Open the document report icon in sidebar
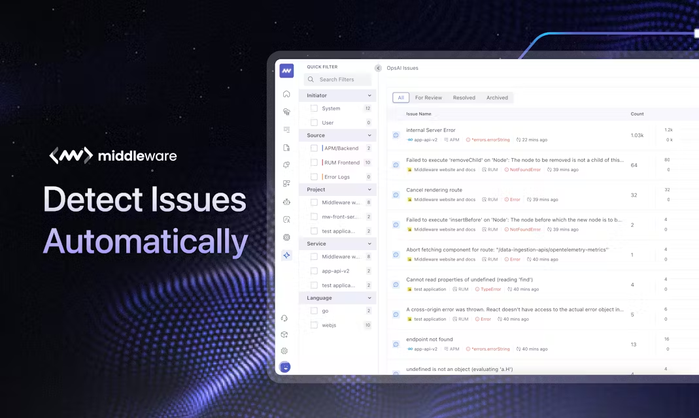The width and height of the screenshot is (699, 418). click(286, 148)
